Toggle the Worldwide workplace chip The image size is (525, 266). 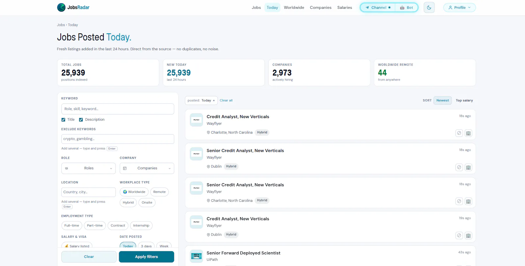click(x=134, y=192)
